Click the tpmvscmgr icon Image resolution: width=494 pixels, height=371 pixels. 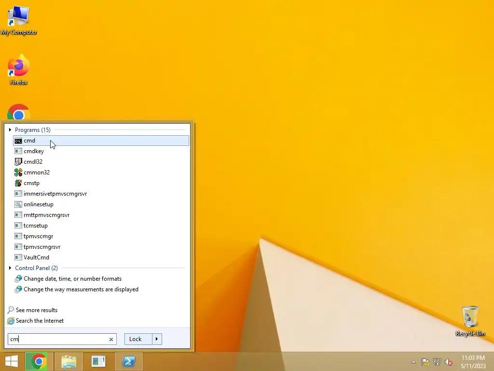[x=18, y=236]
